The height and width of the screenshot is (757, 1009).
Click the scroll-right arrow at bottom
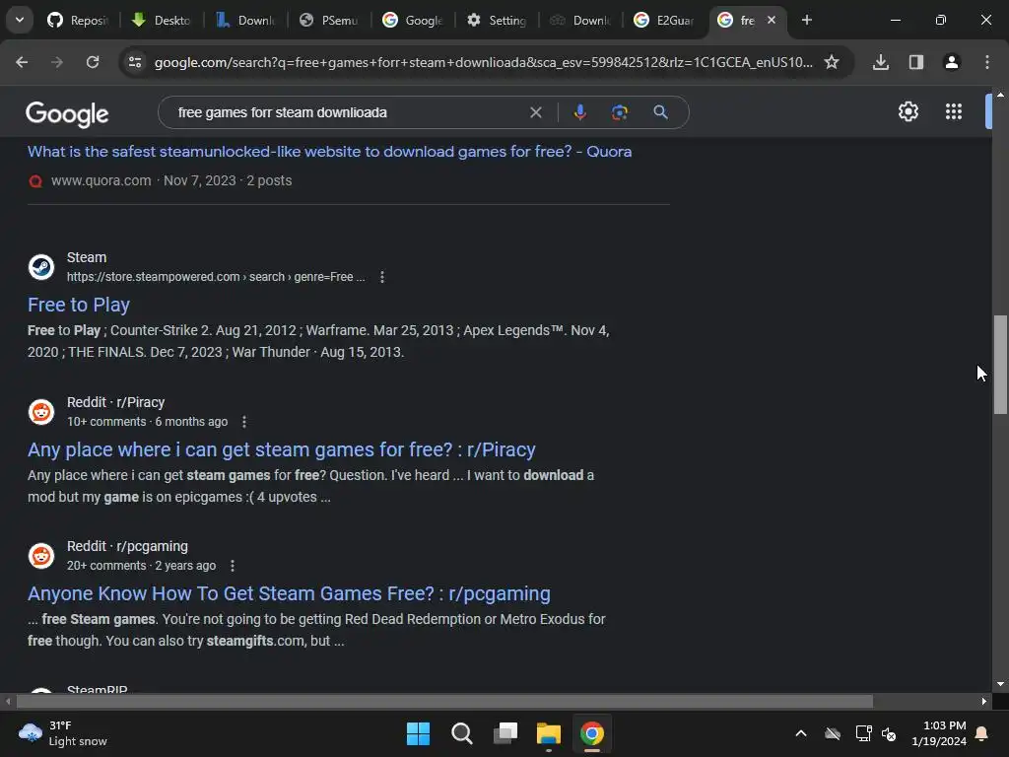click(984, 701)
